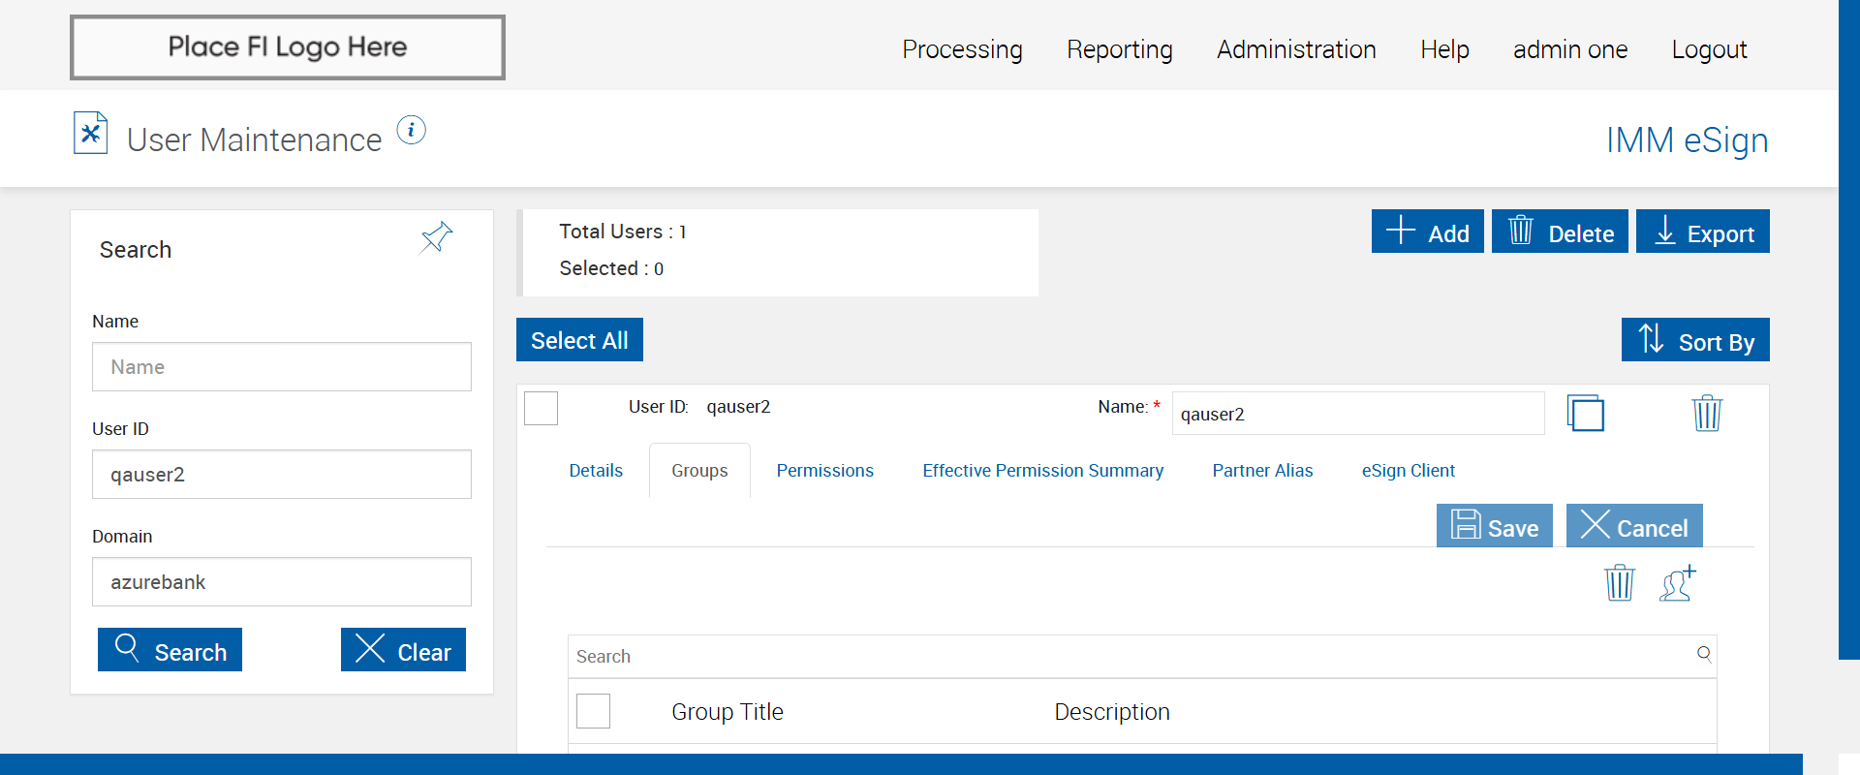
Task: Switch to the Permissions tab
Action: 824,471
